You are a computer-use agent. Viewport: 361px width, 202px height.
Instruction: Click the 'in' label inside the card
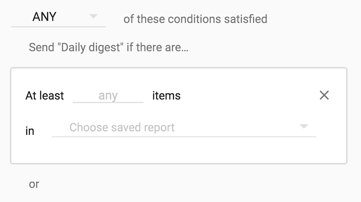[x=30, y=131]
